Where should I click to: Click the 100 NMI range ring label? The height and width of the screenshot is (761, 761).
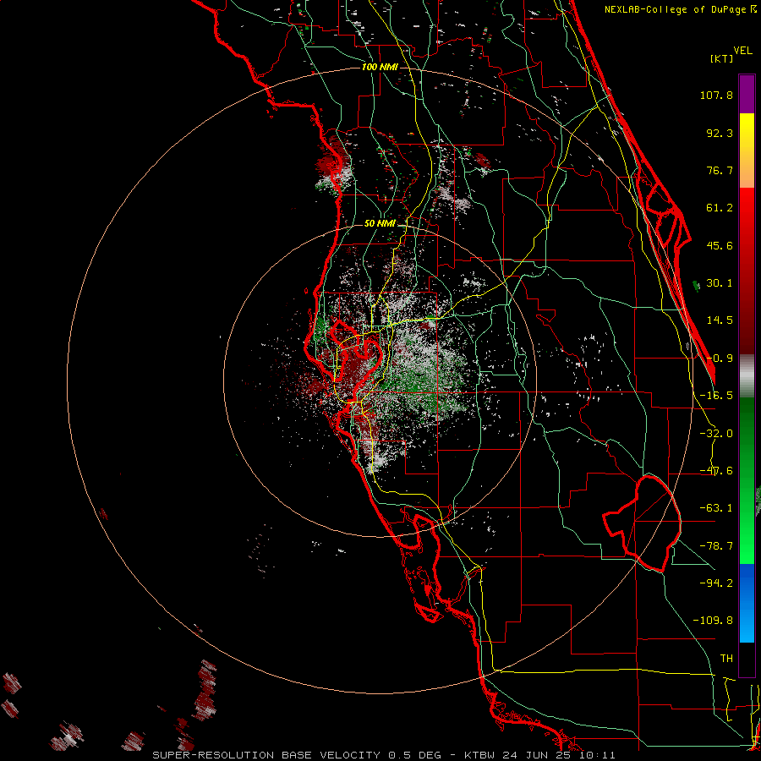point(380,67)
